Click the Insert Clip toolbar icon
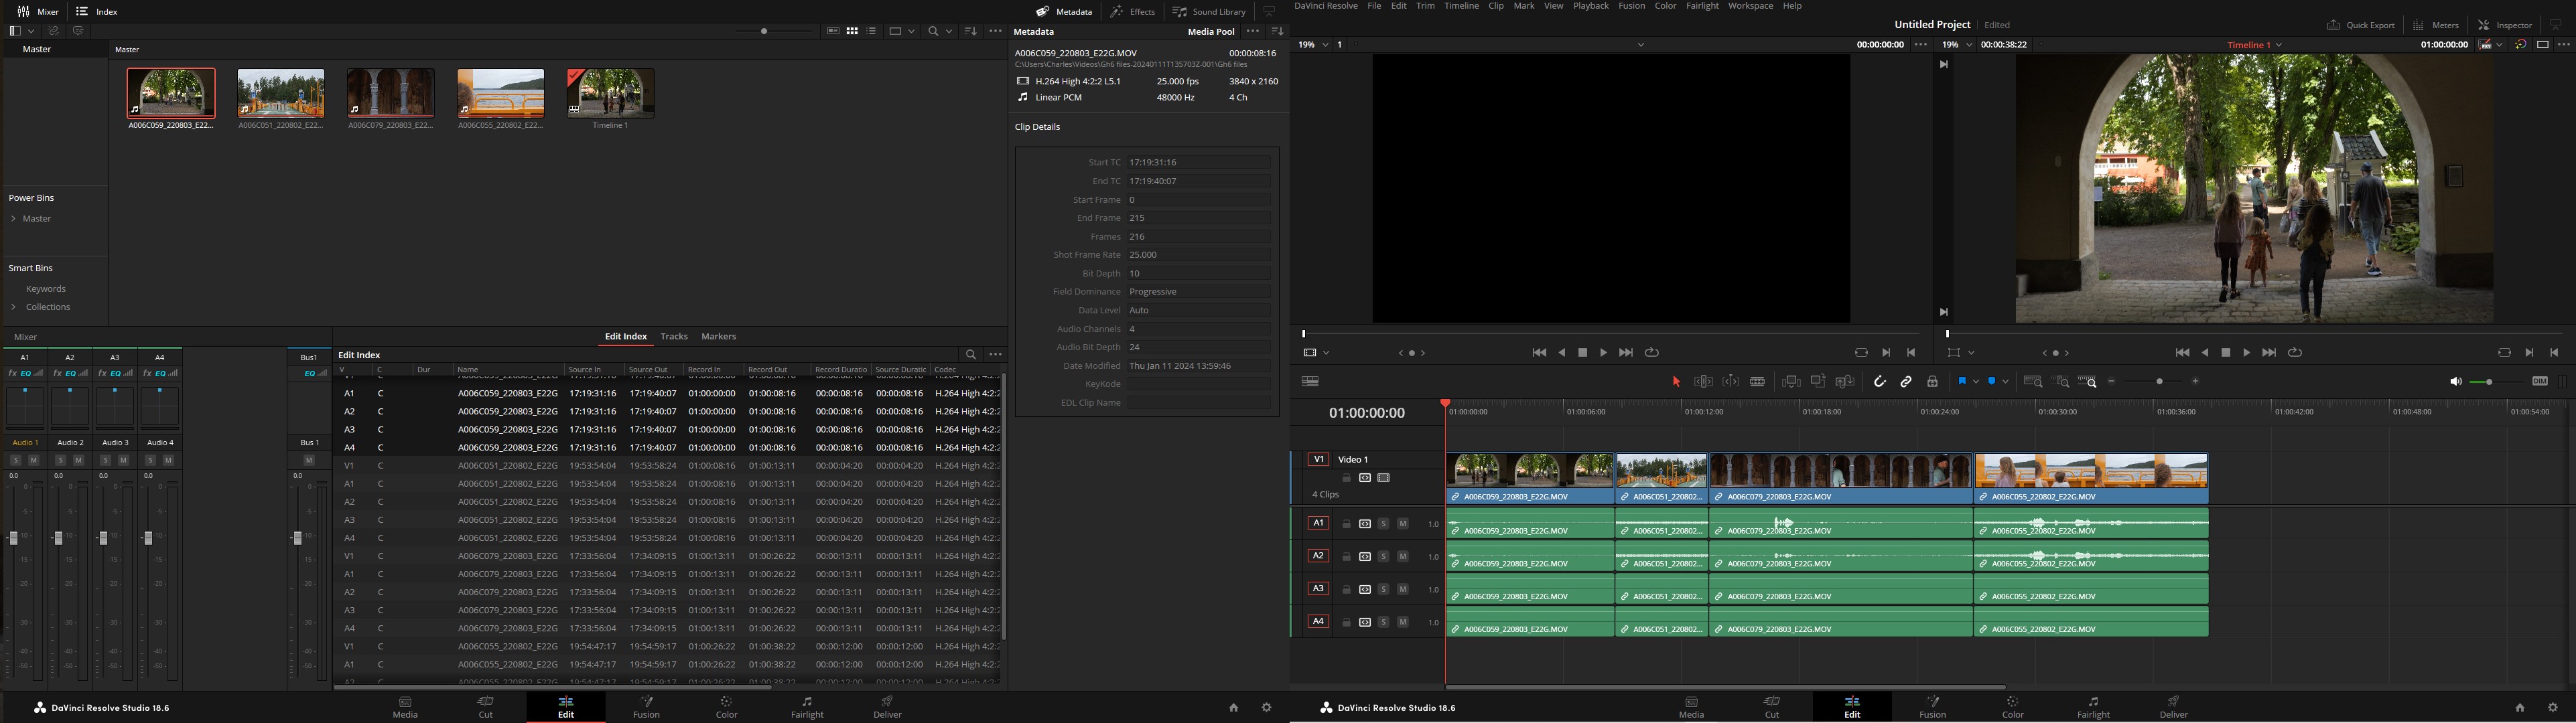2576x723 pixels. click(x=1791, y=382)
